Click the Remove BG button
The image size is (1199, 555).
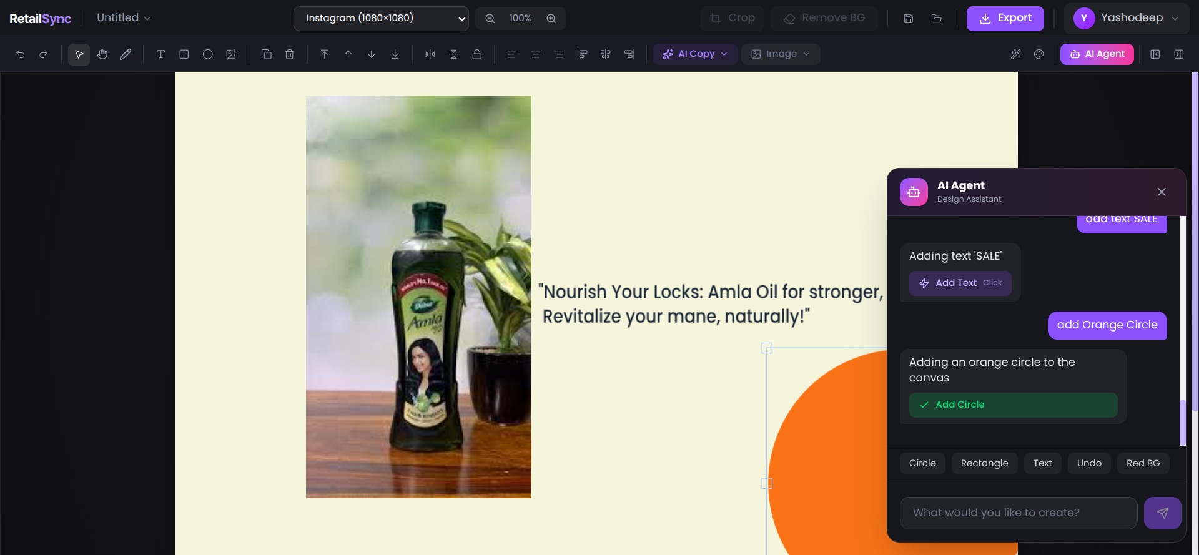[x=824, y=19]
